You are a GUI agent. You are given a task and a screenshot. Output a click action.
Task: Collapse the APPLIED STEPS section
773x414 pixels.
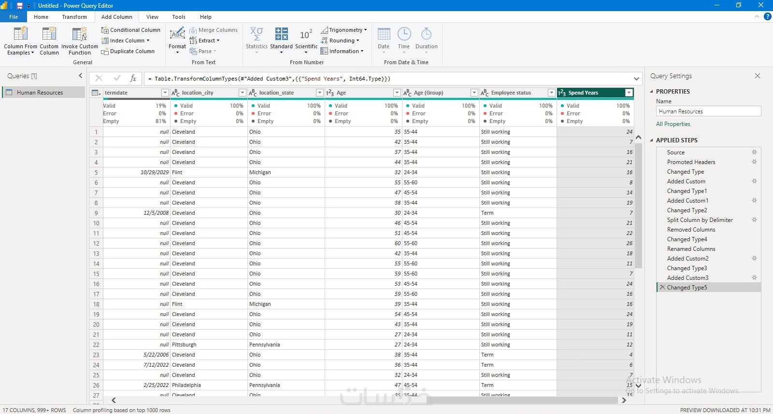click(652, 140)
